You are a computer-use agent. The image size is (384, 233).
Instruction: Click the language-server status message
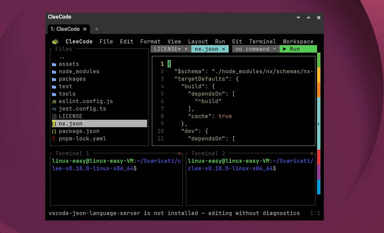click(x=174, y=213)
